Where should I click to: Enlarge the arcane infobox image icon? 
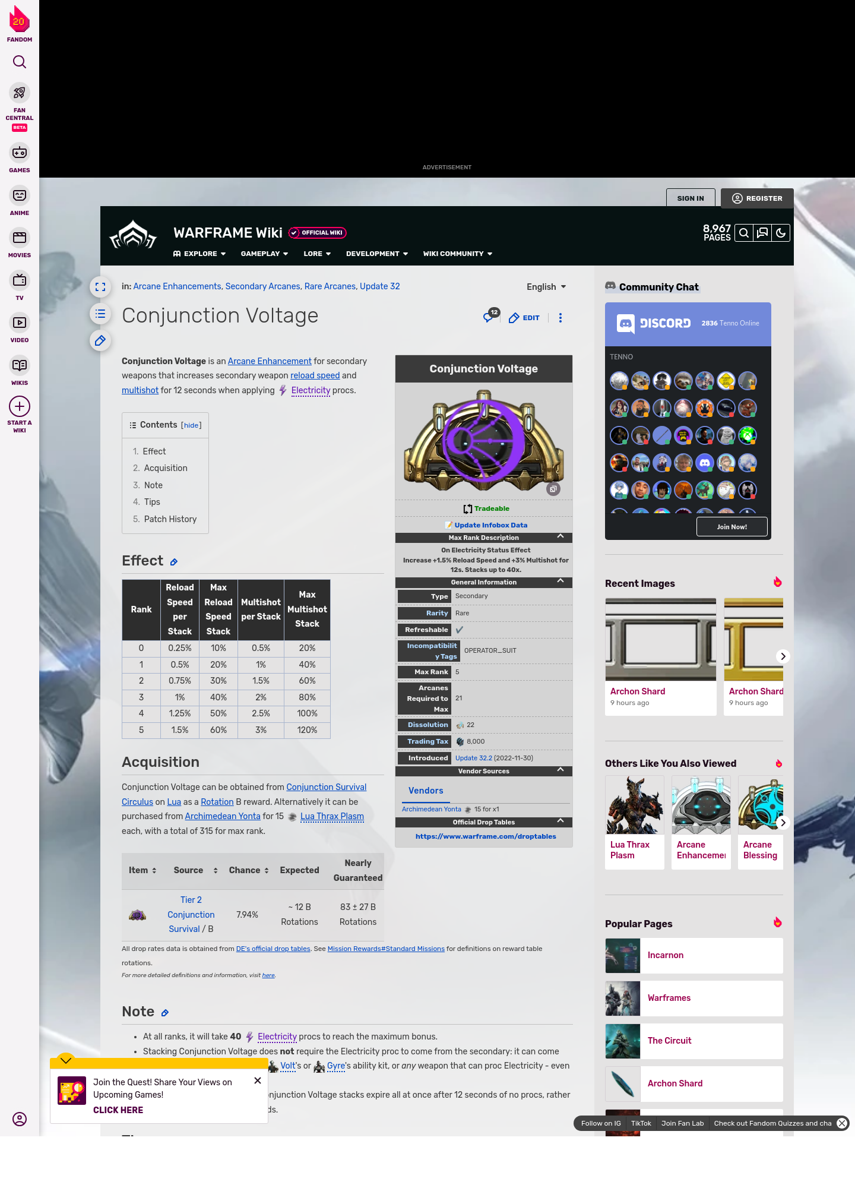pos(553,489)
